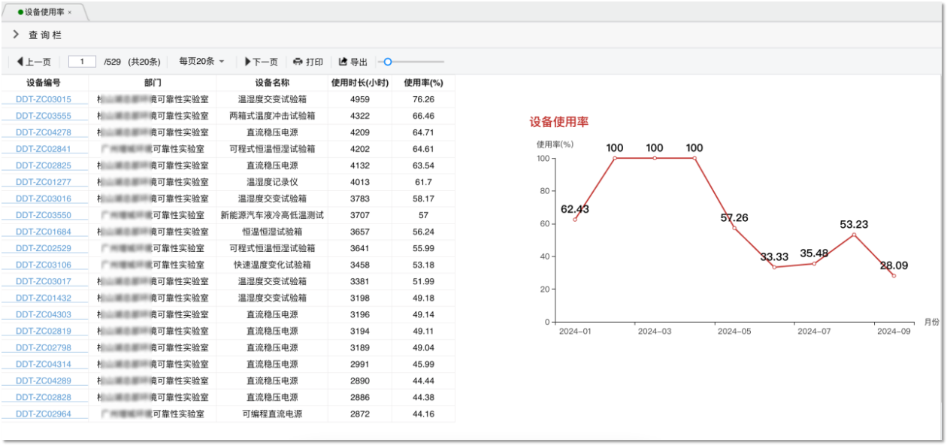Click the chart point labeled 33.33

tap(774, 267)
